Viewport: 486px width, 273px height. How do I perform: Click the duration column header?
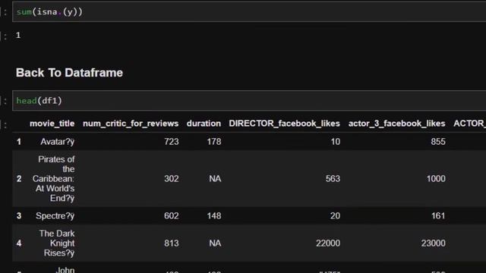[204, 124]
